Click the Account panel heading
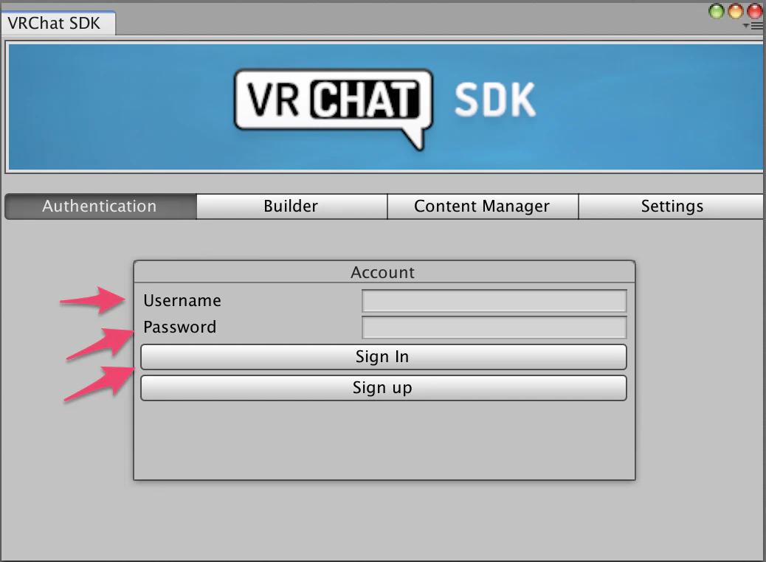This screenshot has width=766, height=562. [382, 272]
